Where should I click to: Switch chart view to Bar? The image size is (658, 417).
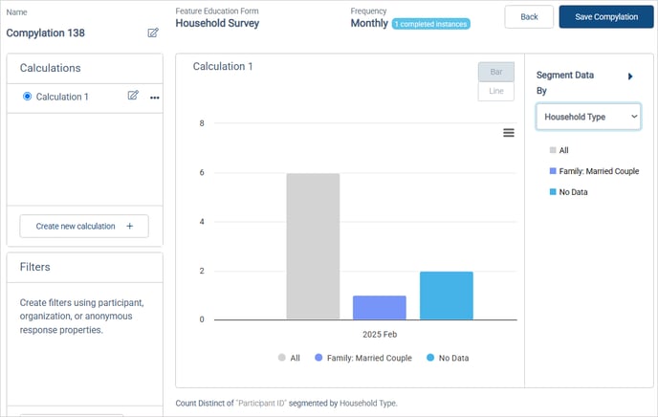click(496, 72)
